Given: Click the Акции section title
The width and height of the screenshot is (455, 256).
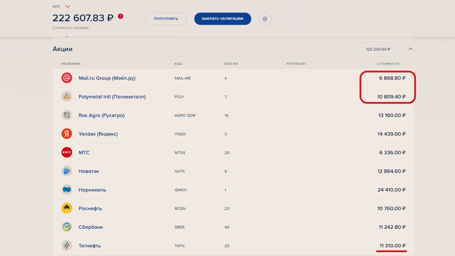Looking at the screenshot, I should point(63,49).
